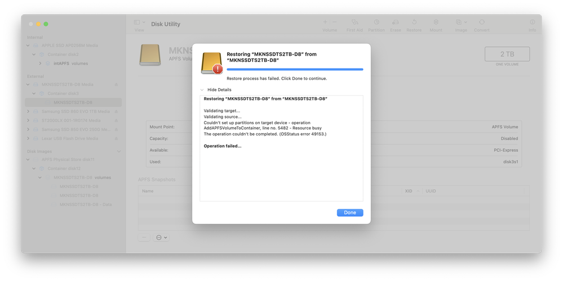Eject the Lexar USB Flash Drive Media

(116, 138)
